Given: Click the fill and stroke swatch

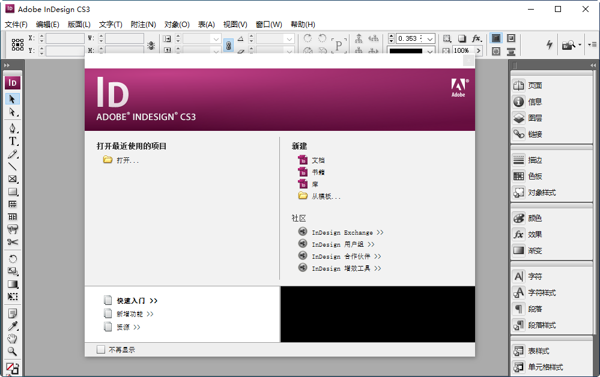Looking at the screenshot, I should pyautogui.click(x=12, y=369).
